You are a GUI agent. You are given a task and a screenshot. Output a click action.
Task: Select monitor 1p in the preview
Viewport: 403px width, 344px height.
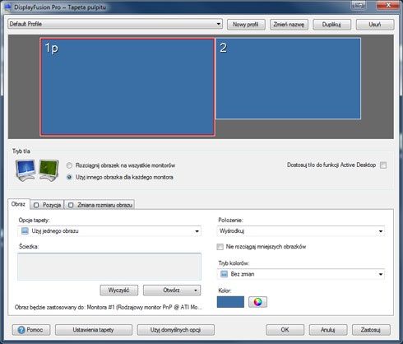pos(127,87)
